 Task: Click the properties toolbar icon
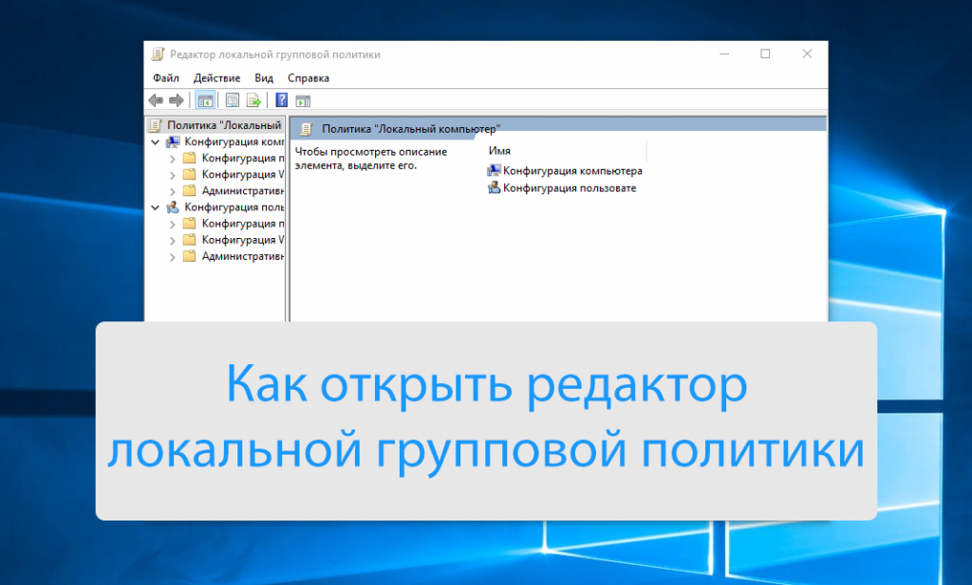pos(231,100)
